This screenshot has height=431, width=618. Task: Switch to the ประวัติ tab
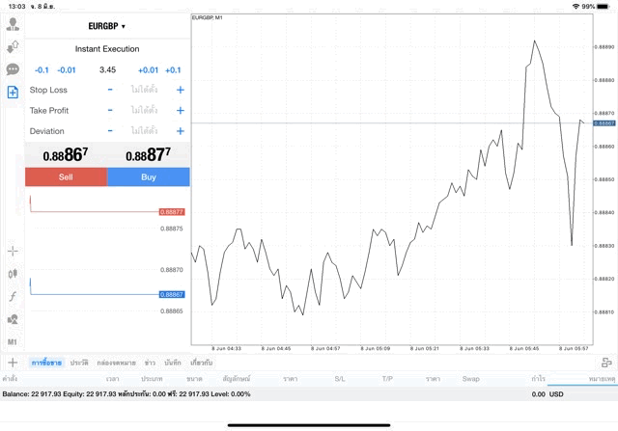(x=79, y=363)
